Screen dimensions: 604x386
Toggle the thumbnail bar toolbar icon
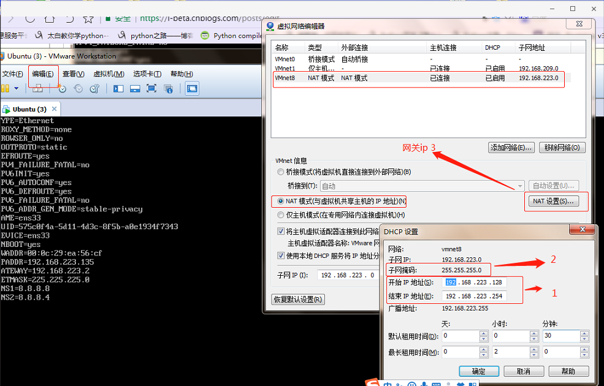pos(135,89)
